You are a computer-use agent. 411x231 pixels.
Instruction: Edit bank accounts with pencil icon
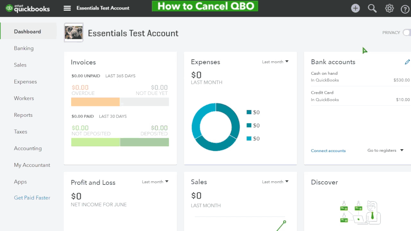407,62
